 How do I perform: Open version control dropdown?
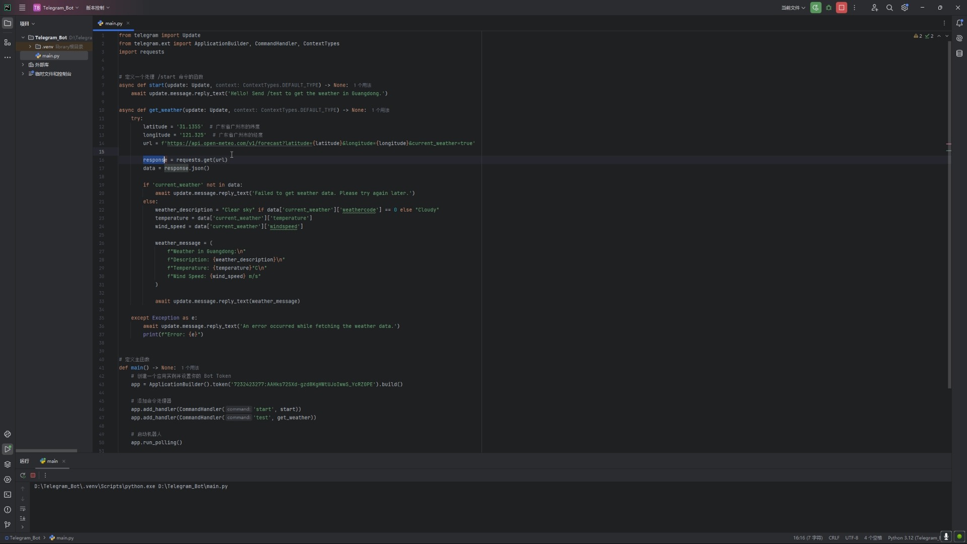point(98,8)
